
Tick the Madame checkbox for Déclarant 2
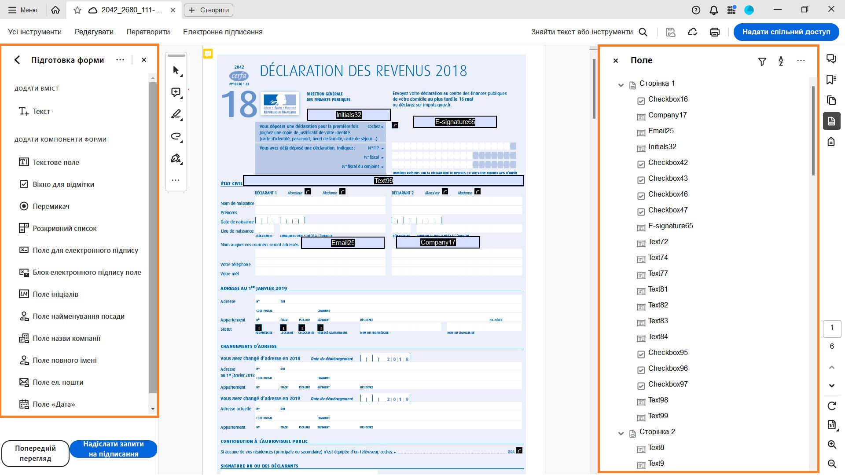click(x=478, y=192)
